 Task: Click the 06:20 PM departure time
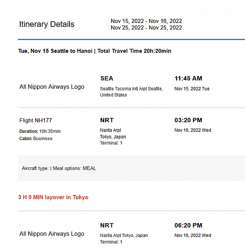pyautogui.click(x=188, y=225)
